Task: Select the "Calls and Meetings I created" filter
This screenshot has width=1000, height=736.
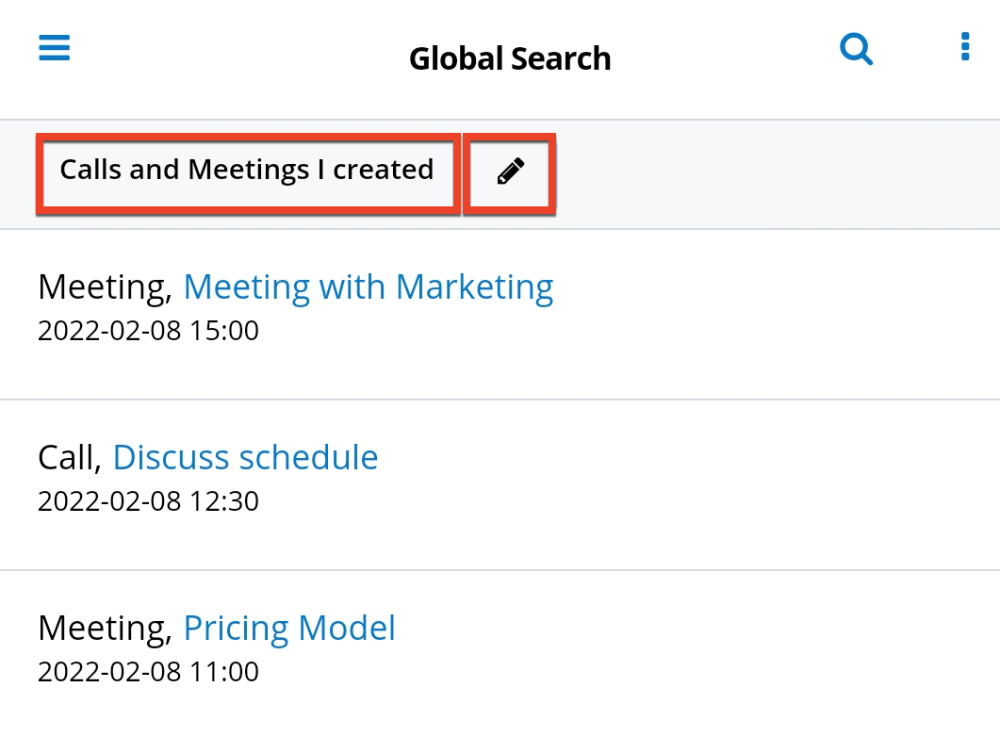Action: [x=247, y=171]
